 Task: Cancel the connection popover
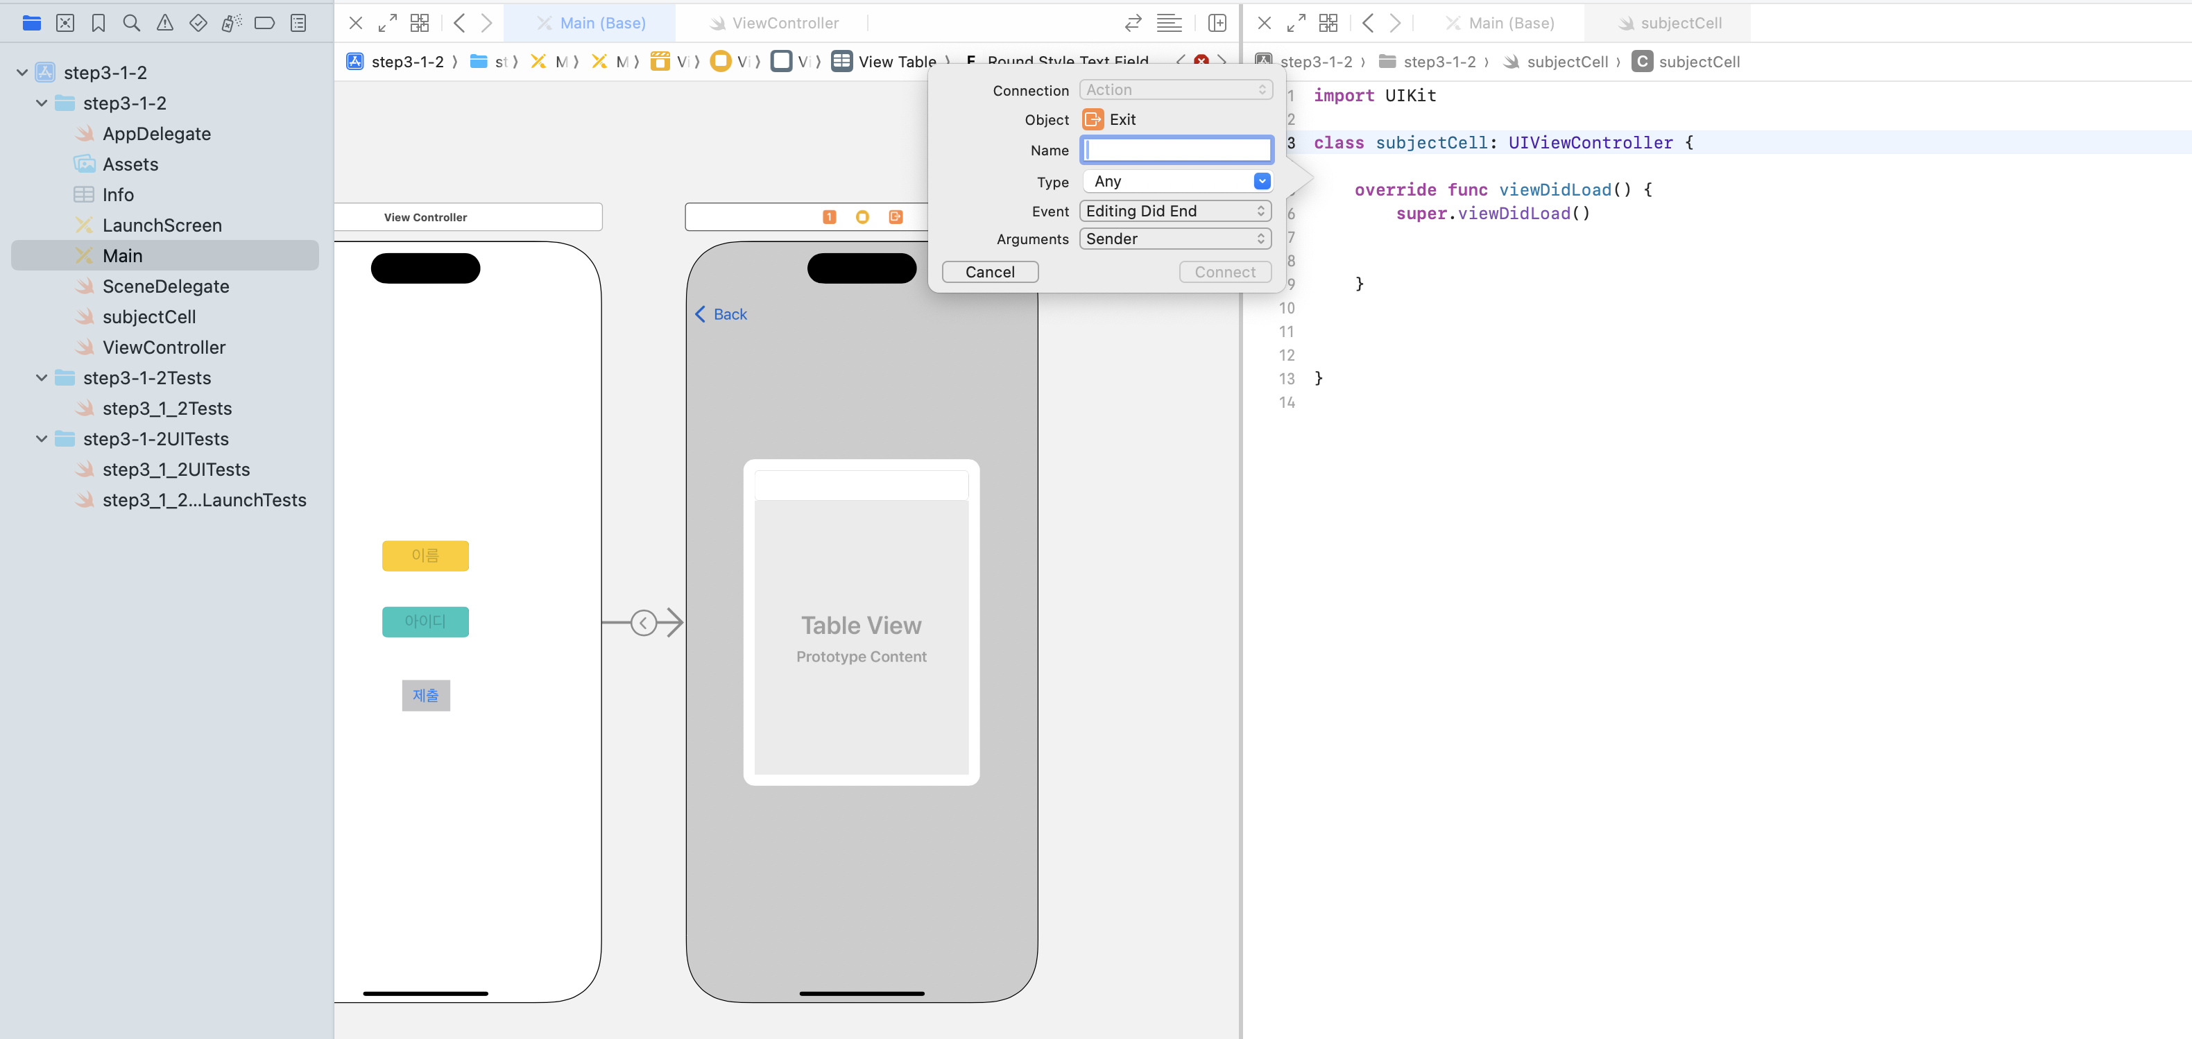point(990,273)
